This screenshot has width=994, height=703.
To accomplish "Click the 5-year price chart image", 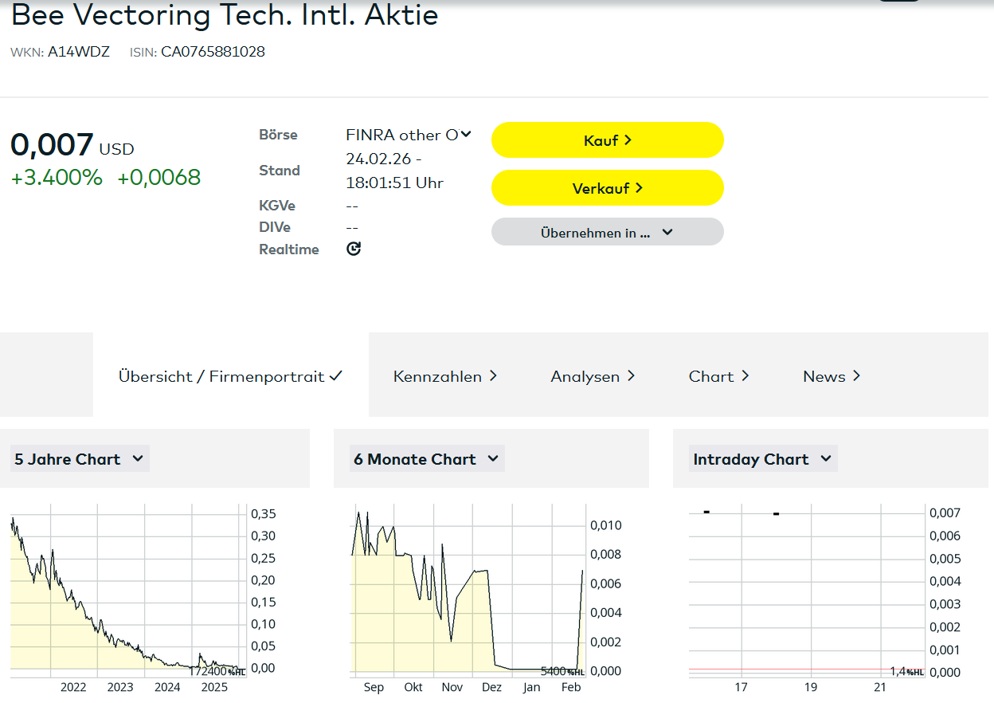I will coord(127,594).
